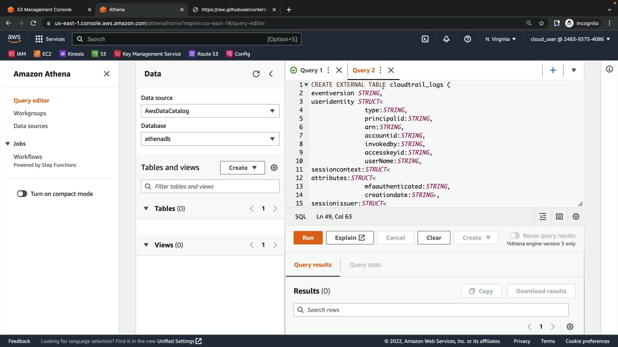Image resolution: width=618 pixels, height=347 pixels.
Task: Open Workgroups in sidebar
Action: coord(30,113)
